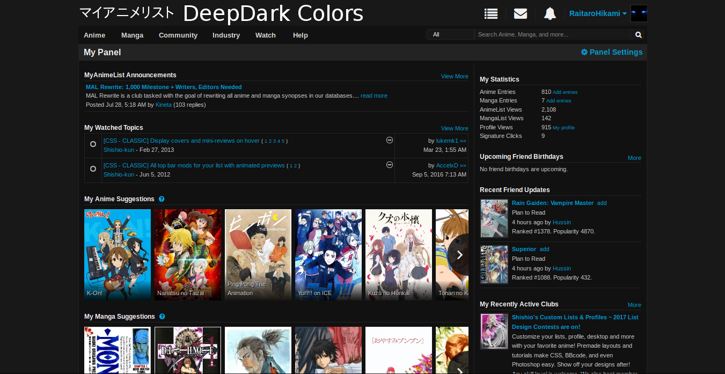Open the Yuri!!! on ICE suggestion

(328, 255)
